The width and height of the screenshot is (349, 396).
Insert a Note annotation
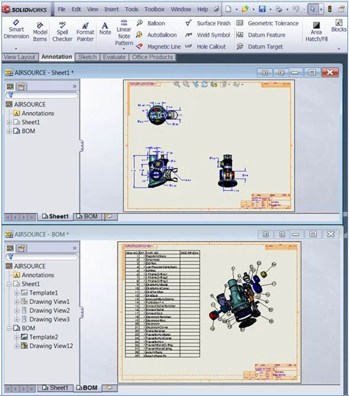point(105,29)
